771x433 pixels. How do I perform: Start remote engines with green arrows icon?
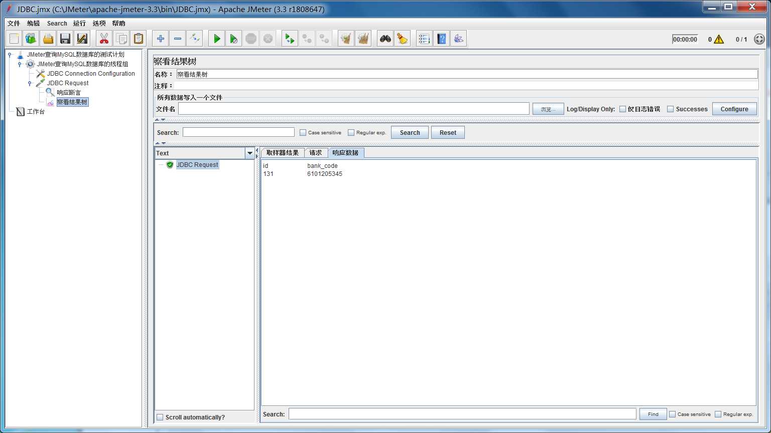click(x=290, y=39)
